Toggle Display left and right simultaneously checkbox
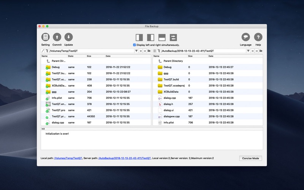 (135, 45)
